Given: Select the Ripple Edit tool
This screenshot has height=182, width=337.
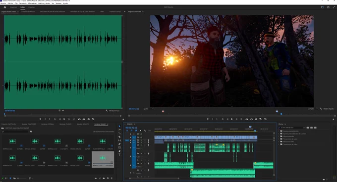Looking at the screenshot, I should pyautogui.click(x=119, y=134).
